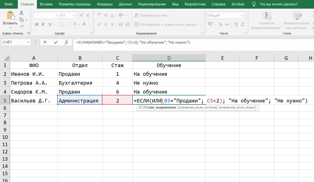Image resolution: width=314 pixels, height=182 pixels.
Task: Click the Cut scissors icon
Action: (22, 13)
